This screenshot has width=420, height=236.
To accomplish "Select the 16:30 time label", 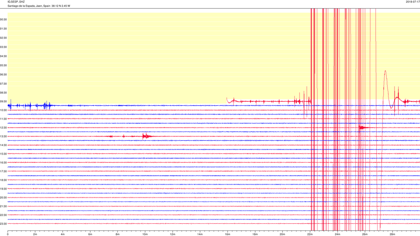I will (x=3, y=163).
